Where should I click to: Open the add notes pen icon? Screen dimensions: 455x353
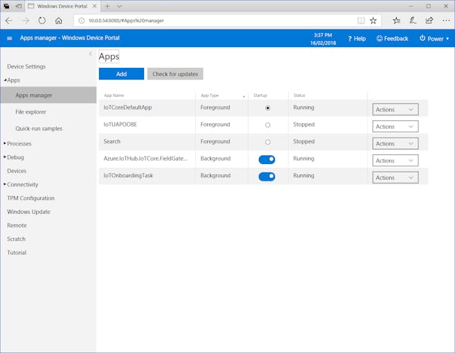coord(413,21)
